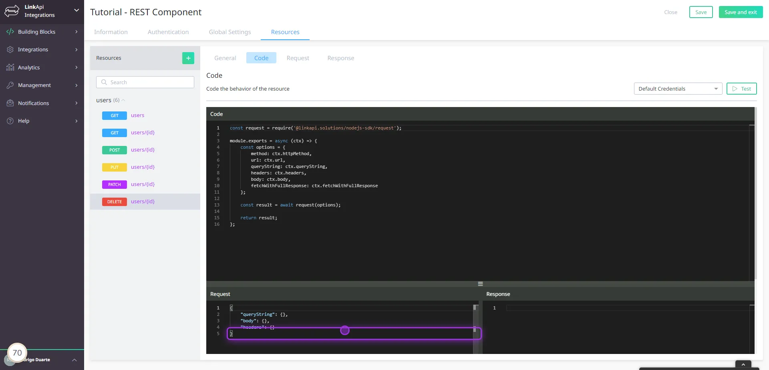The image size is (769, 370).
Task: Click the Close link
Action: [x=670, y=12]
